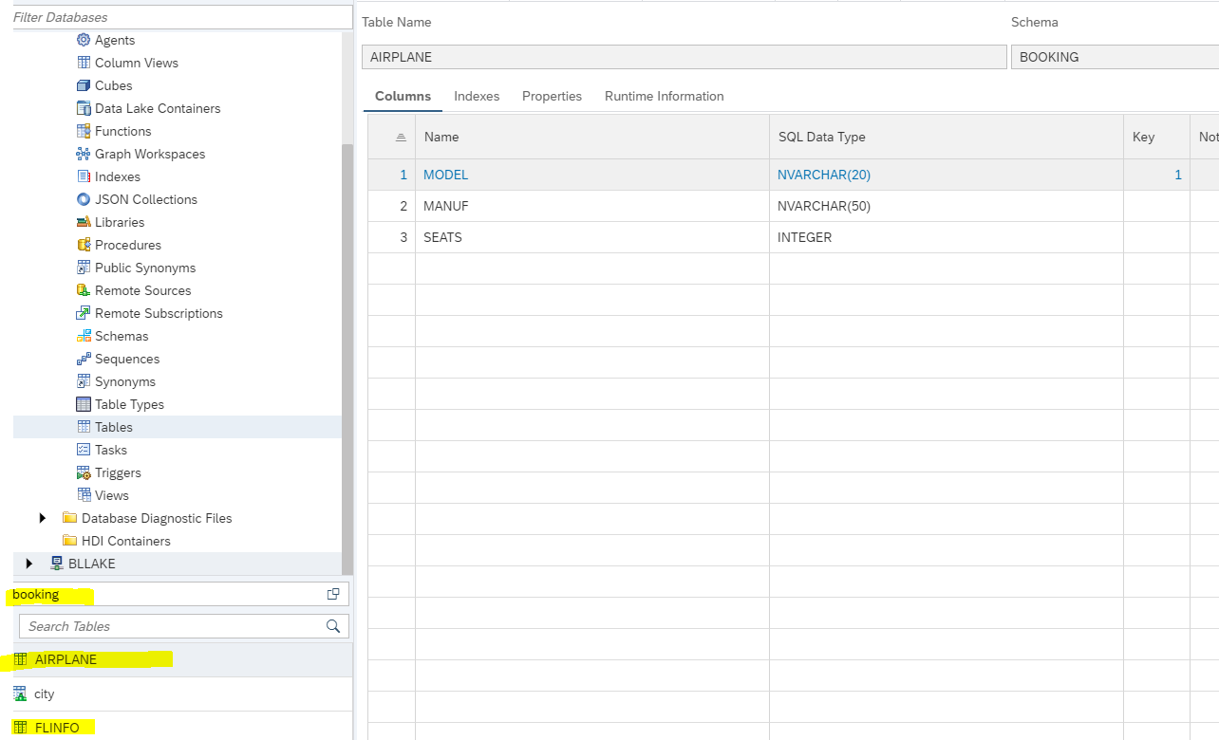1219x740 pixels.
Task: Select the Procedures icon
Action: 84,245
